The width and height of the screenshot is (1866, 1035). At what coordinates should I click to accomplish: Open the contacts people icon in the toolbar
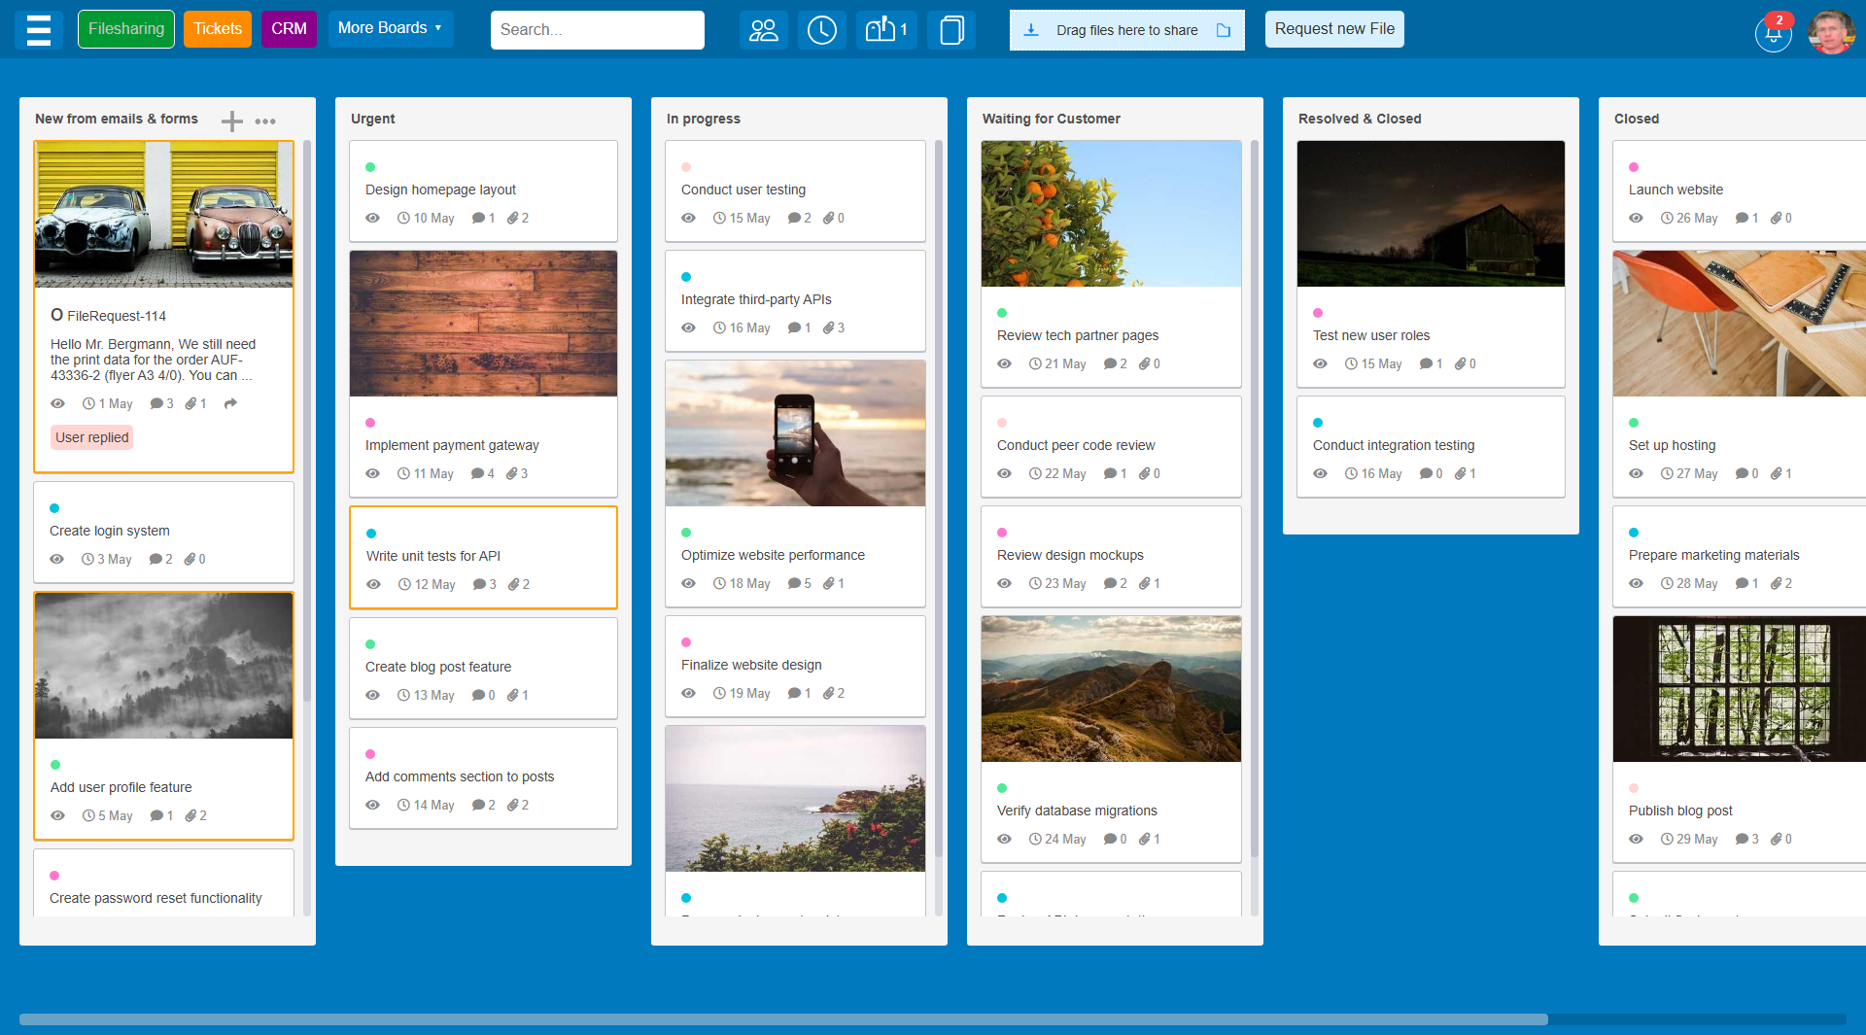click(763, 30)
